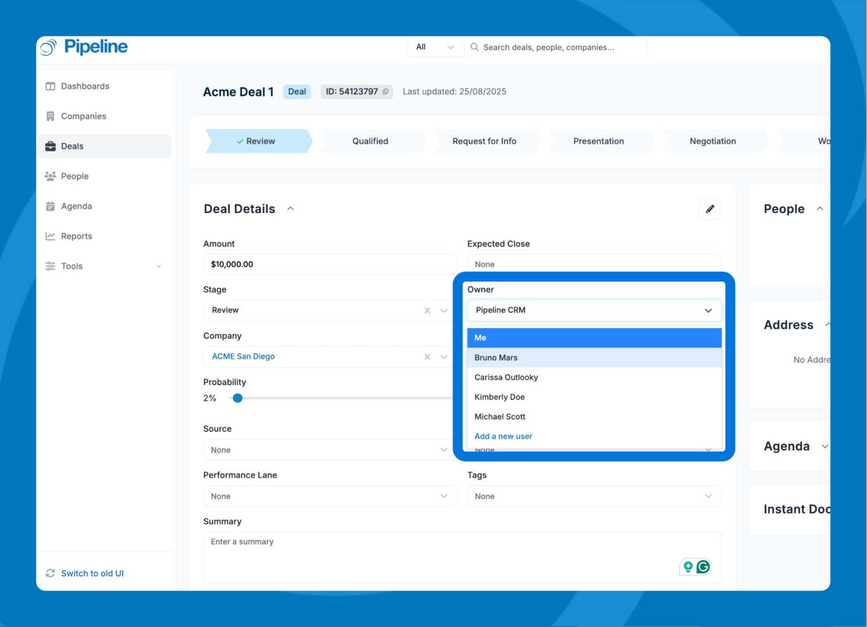This screenshot has height=627, width=867.
Task: Click the Reports chart icon
Action: 51,236
